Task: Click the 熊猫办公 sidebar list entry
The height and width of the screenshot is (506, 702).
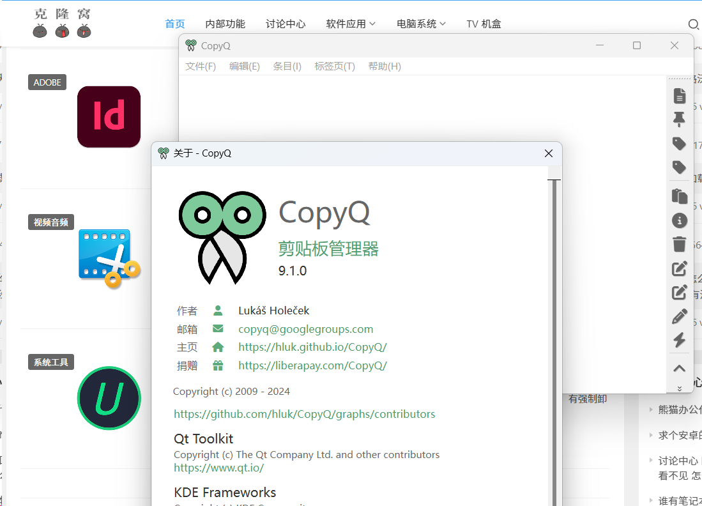Action: (x=680, y=410)
